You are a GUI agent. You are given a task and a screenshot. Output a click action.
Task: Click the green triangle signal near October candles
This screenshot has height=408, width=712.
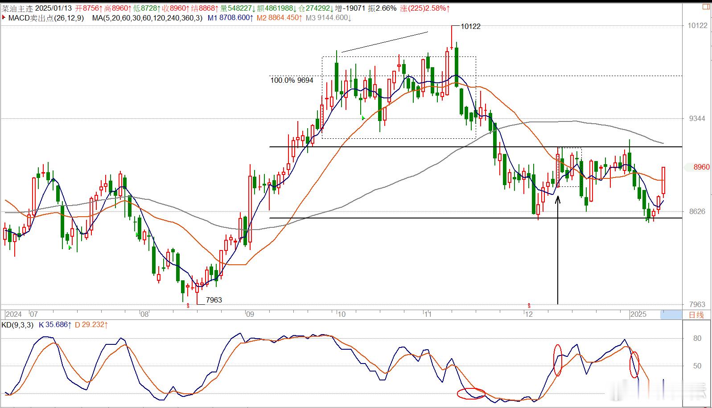pos(363,118)
